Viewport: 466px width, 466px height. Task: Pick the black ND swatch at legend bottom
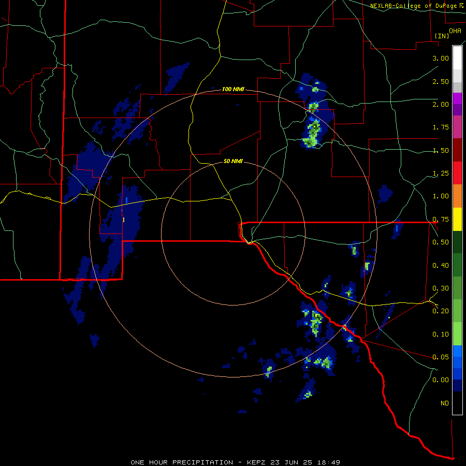(457, 403)
